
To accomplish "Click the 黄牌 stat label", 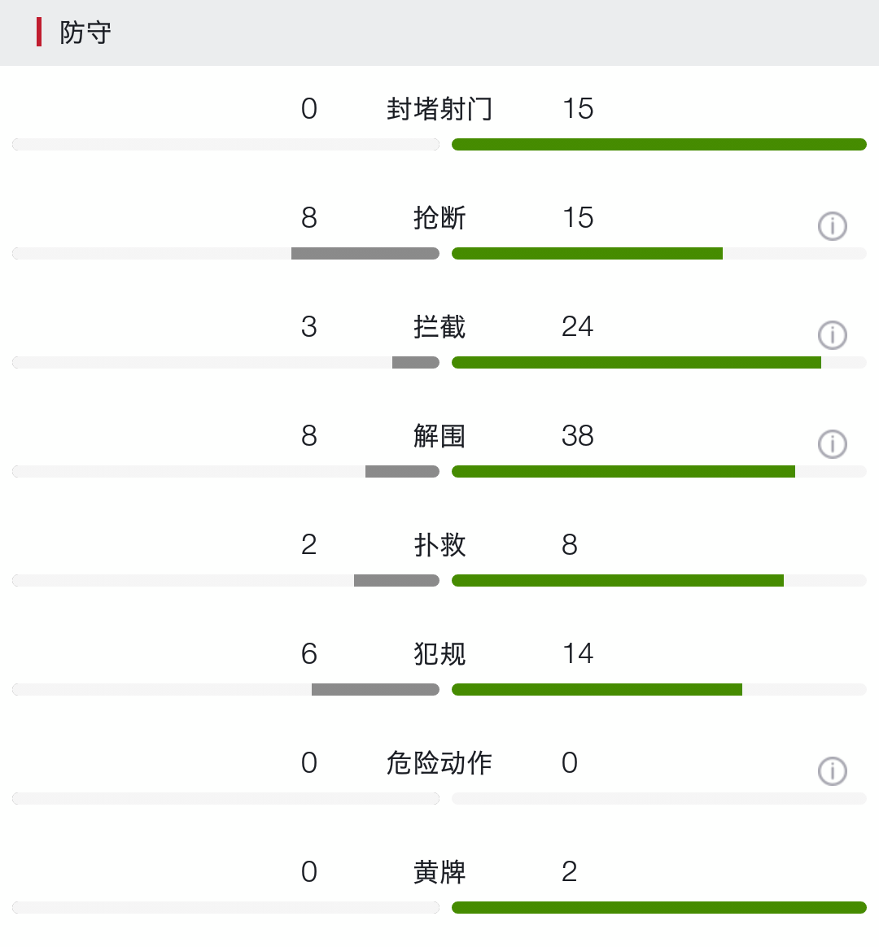I will click(x=439, y=872).
